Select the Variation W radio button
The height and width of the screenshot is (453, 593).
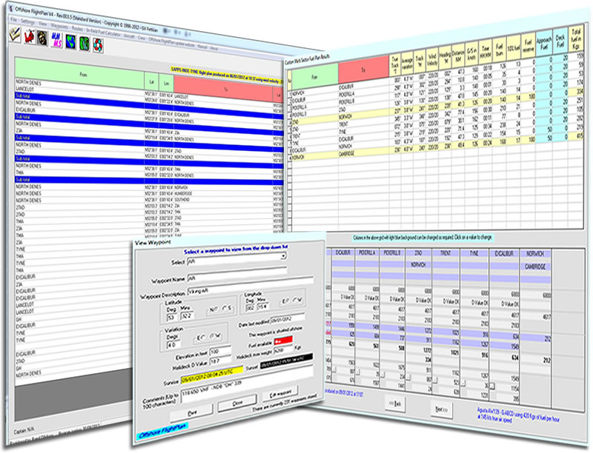coord(213,336)
